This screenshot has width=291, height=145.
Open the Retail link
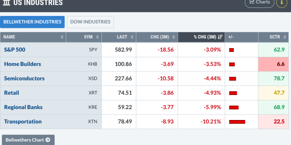click(x=12, y=93)
